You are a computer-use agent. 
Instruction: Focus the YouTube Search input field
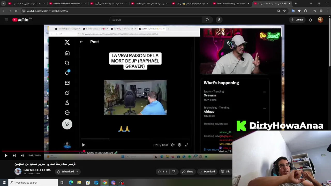(x=156, y=20)
